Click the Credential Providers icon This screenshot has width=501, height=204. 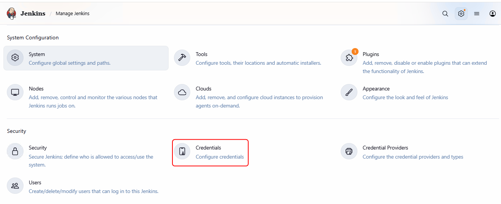click(349, 151)
